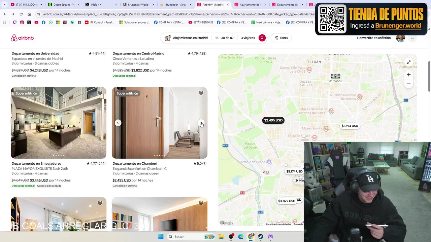Screen dimensions: 431x242
Task: Go back with browser back arrow
Action: (5, 14)
